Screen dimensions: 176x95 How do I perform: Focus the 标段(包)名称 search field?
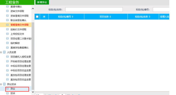point(94,10)
